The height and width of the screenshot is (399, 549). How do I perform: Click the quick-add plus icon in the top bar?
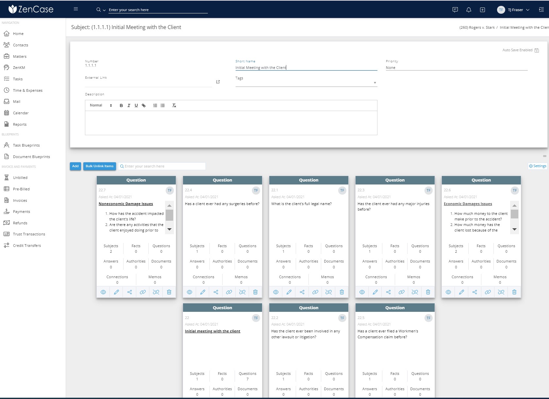coord(482,10)
